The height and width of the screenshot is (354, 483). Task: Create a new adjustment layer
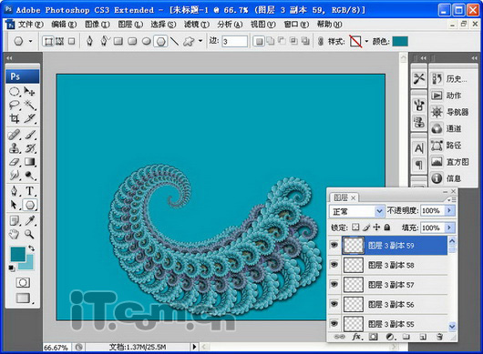point(390,337)
